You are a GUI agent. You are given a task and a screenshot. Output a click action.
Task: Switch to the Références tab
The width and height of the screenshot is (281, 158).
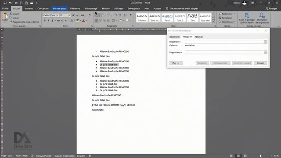[x=75, y=9]
